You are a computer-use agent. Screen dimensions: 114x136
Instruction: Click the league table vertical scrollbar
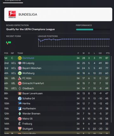click(x=111, y=89)
